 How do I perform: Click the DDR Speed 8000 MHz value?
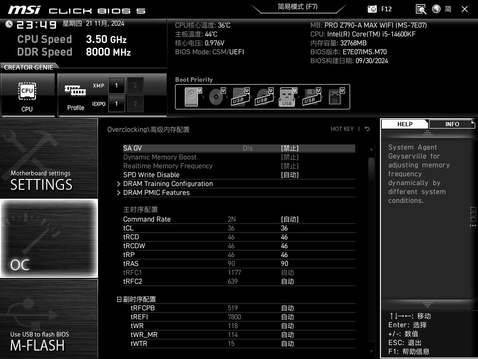(x=108, y=52)
